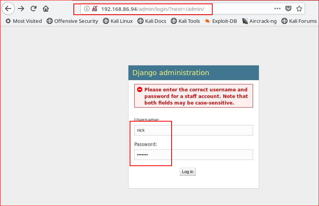Click the Username field containing nick
The width and height of the screenshot is (319, 206).
pyautogui.click(x=194, y=130)
